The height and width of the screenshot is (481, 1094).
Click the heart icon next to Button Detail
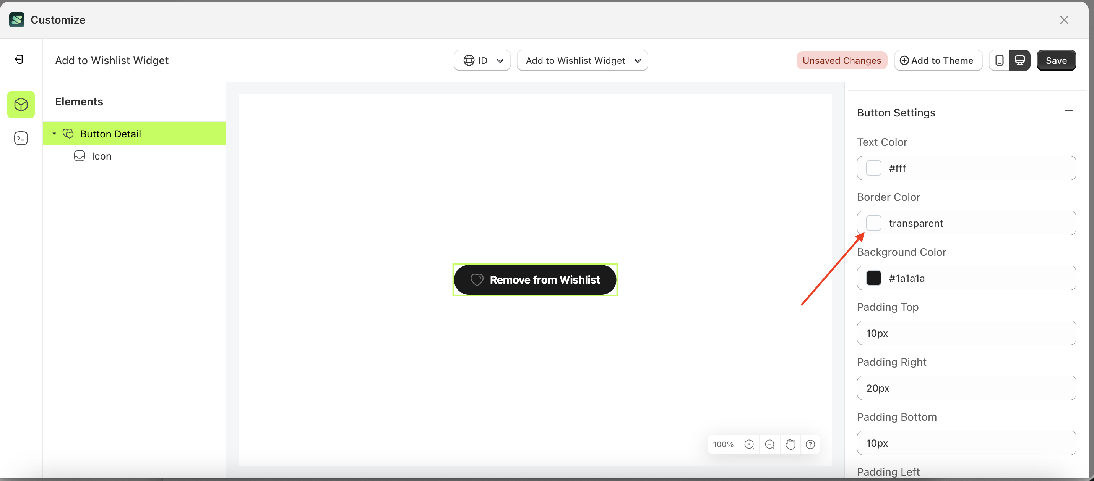point(68,134)
